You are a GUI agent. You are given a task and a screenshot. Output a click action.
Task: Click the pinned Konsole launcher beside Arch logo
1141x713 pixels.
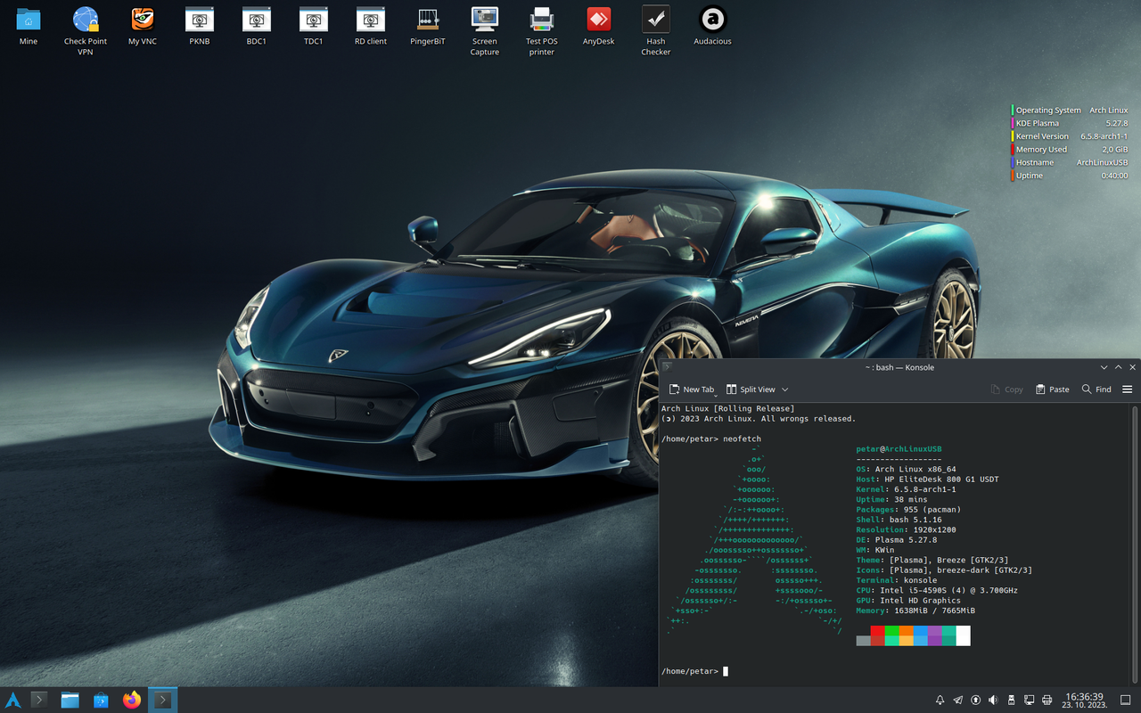(x=38, y=701)
